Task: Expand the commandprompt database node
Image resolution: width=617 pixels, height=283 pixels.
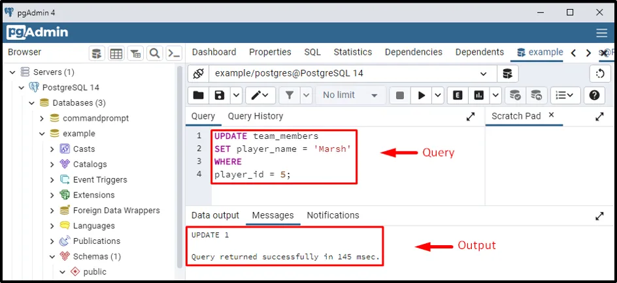Action: (x=42, y=118)
